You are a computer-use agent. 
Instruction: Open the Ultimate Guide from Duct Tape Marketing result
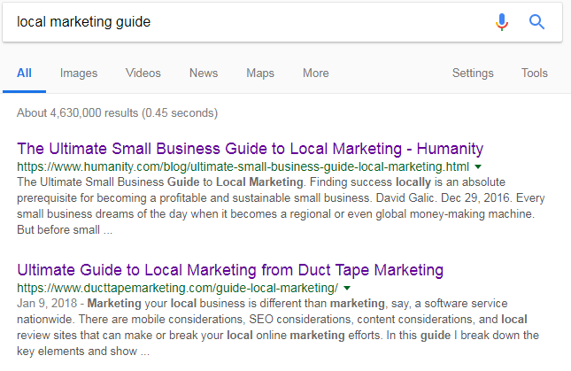click(x=230, y=270)
